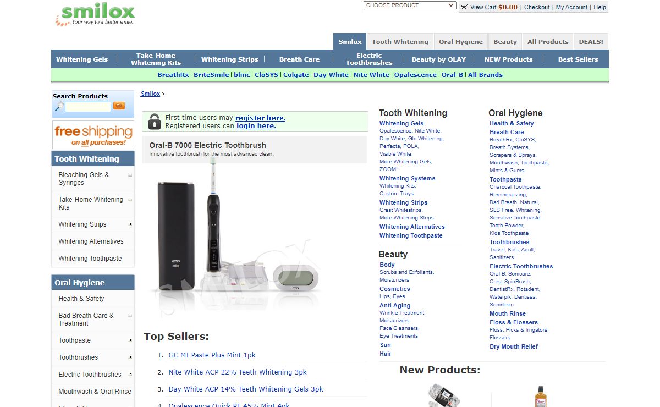Open the Help link
This screenshot has height=407, width=660.
click(x=599, y=7)
